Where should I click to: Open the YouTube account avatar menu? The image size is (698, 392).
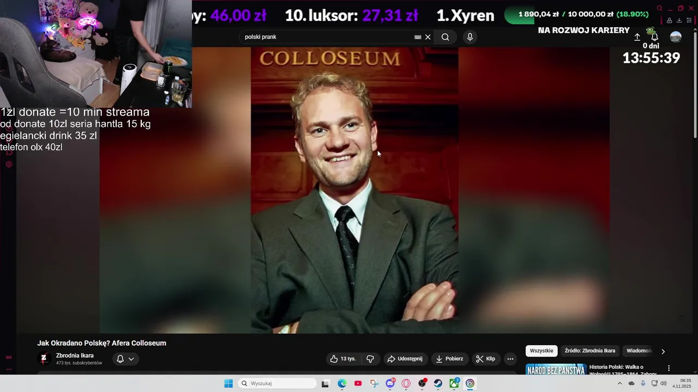click(x=676, y=37)
